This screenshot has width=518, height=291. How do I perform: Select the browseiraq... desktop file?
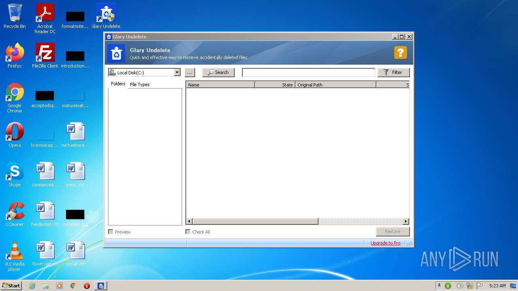coord(45,138)
